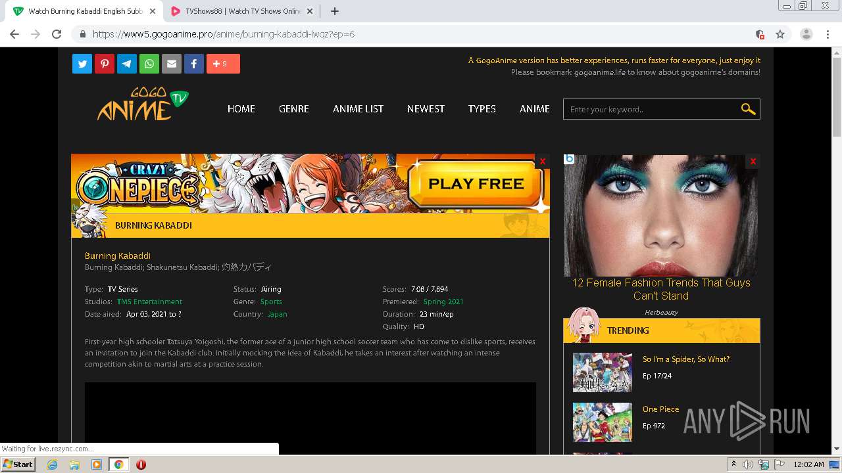This screenshot has width=842, height=473.
Task: Click taskbar clock showing 12:02 AM
Action: tap(808, 464)
